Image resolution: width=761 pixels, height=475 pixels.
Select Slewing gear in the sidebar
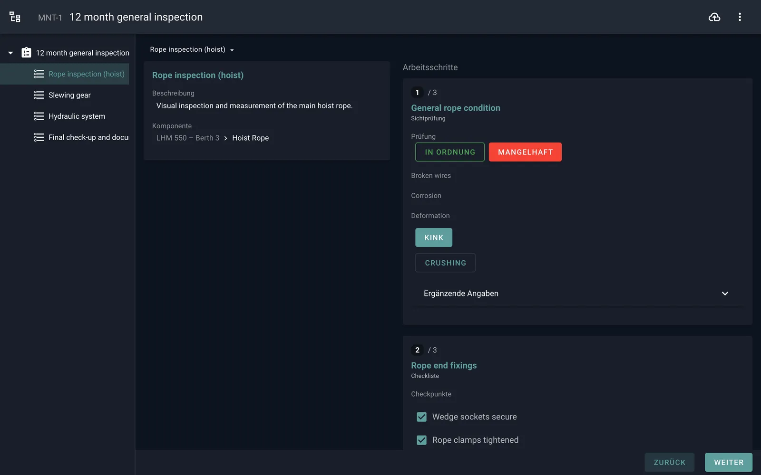[x=69, y=95]
